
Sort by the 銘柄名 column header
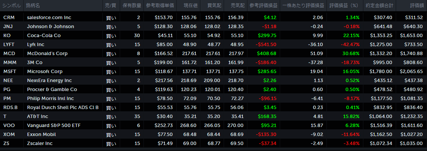coord(33,5)
